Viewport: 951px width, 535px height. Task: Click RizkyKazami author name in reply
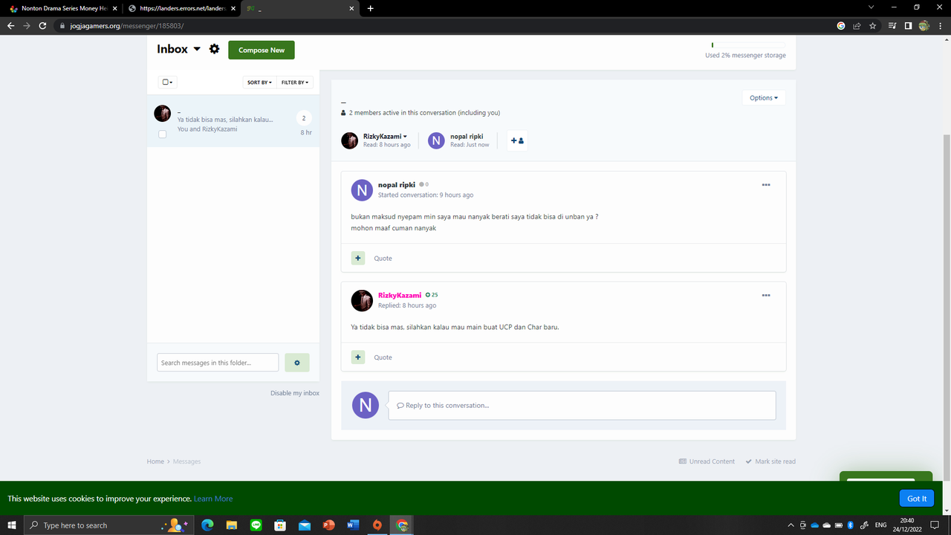tap(400, 295)
